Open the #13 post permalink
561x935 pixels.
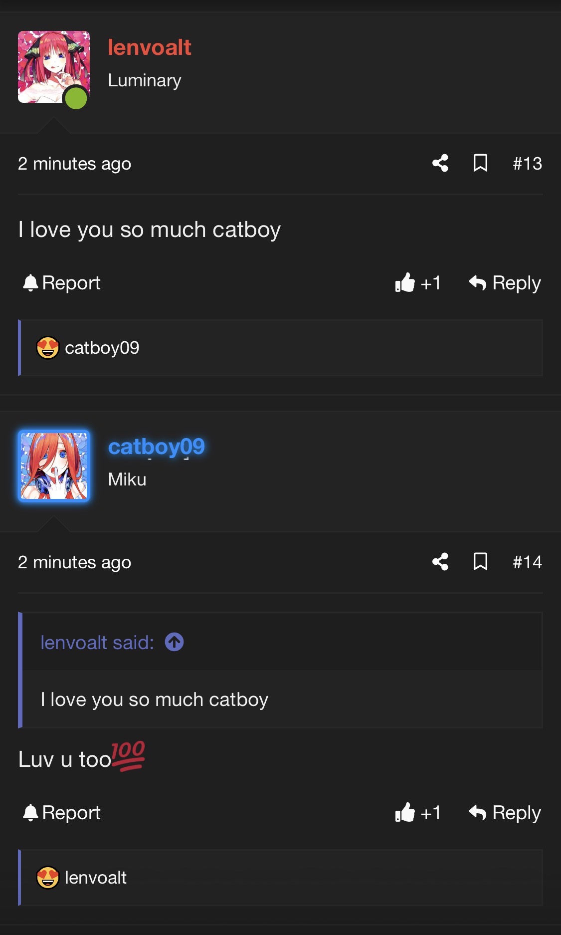(528, 164)
